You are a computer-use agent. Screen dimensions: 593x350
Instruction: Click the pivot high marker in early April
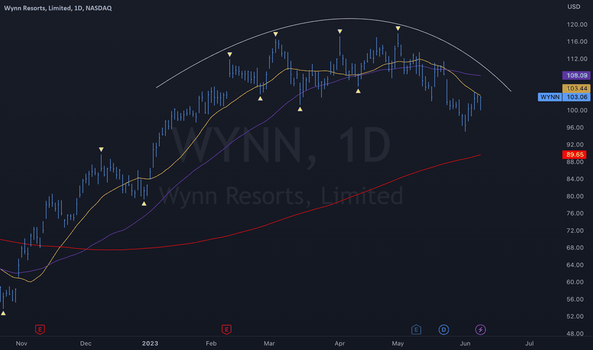[340, 31]
